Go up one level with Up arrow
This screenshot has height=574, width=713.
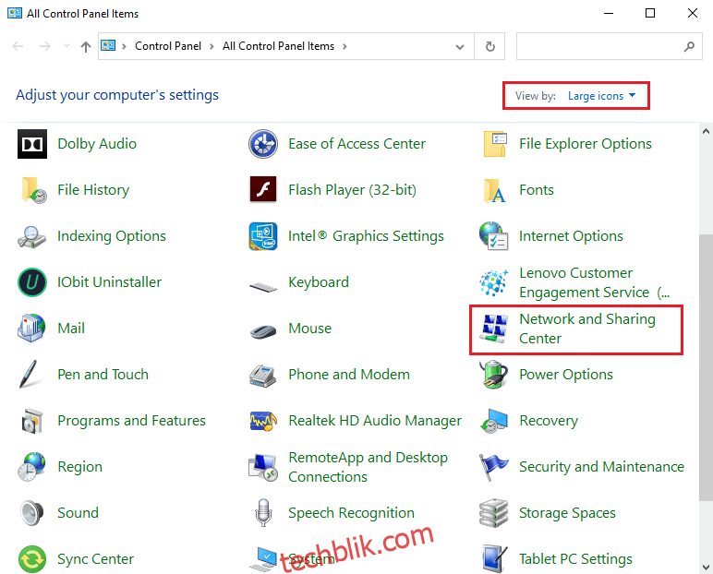tap(86, 46)
